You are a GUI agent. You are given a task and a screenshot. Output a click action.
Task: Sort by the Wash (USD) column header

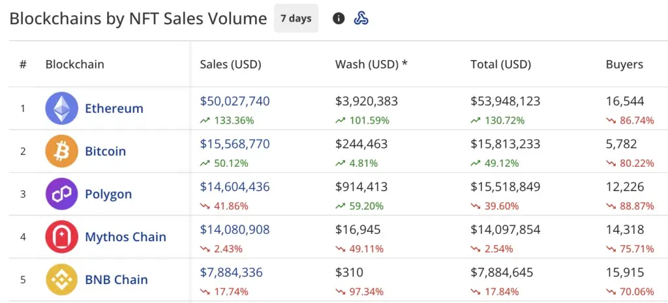pos(371,65)
